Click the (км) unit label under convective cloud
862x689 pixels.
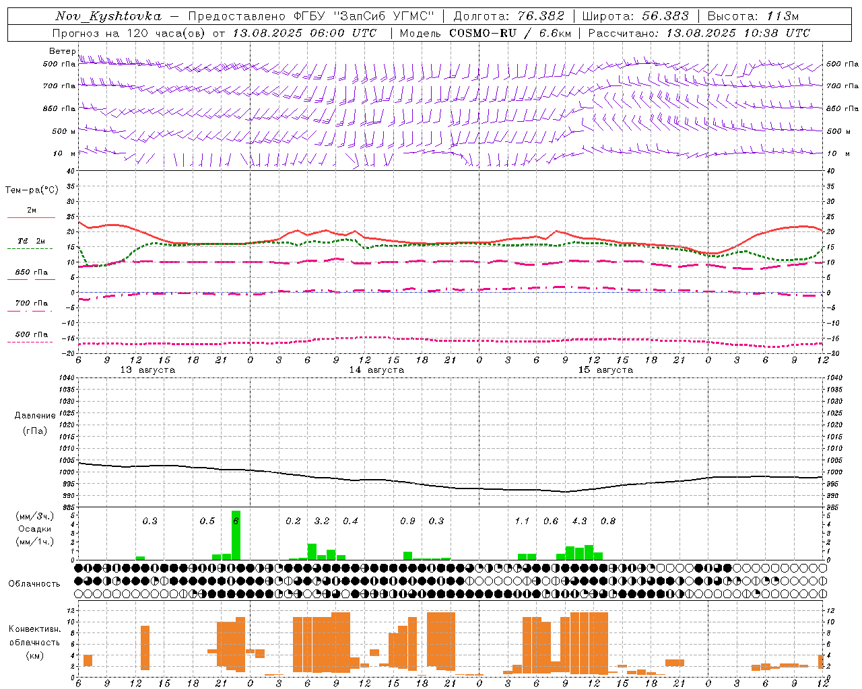point(34,655)
